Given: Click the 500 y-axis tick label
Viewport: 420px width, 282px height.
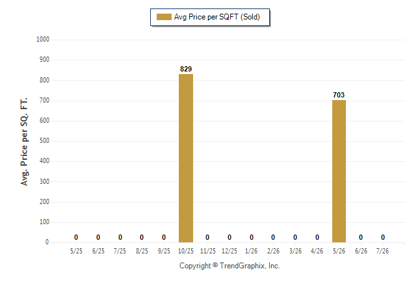Looking at the screenshot, I should point(44,140).
